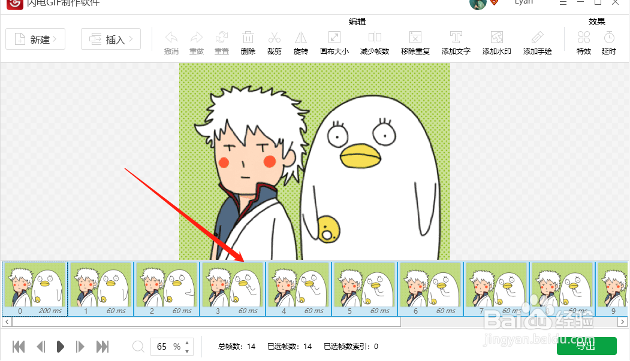Open the Insert (插入) dropdown button
Image resolution: width=630 pixels, height=361 pixels.
point(111,40)
